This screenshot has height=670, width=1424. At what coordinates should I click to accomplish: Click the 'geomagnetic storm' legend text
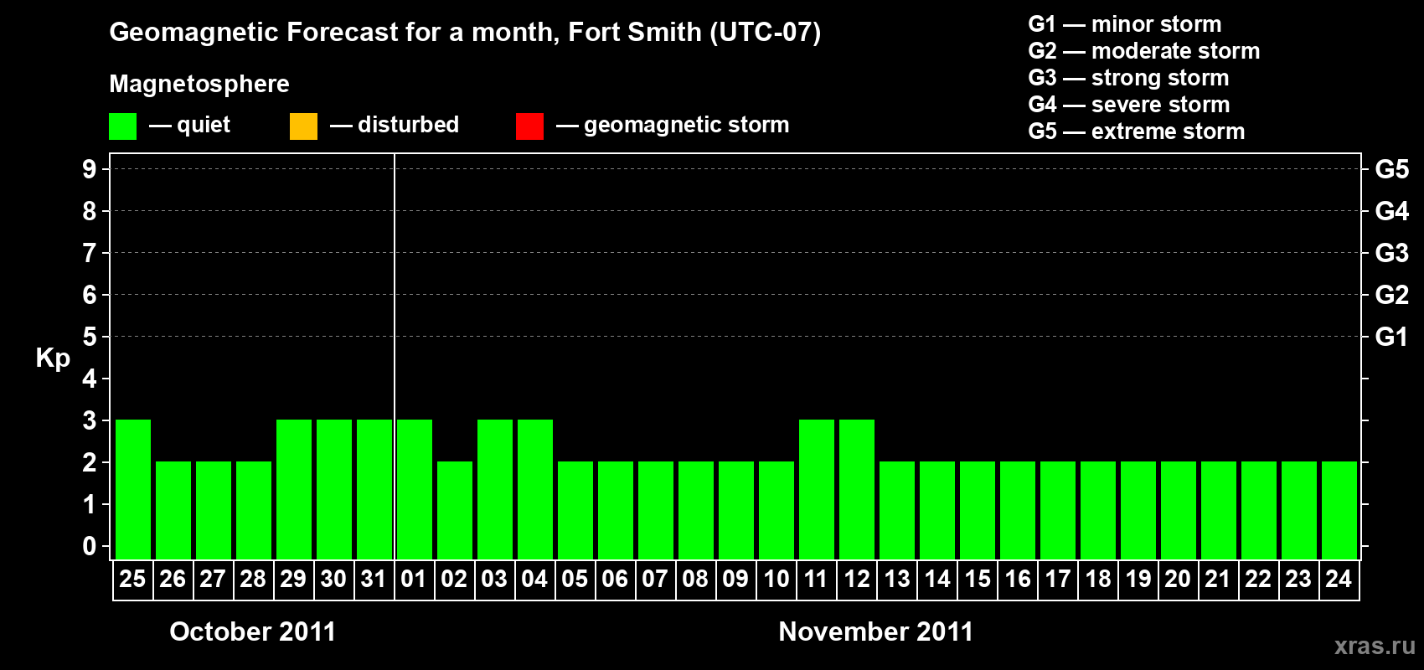tap(687, 125)
